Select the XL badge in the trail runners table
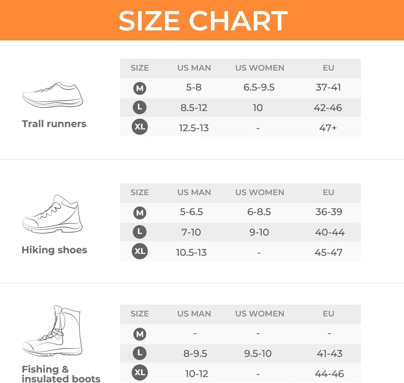The width and height of the screenshot is (404, 383). point(140,127)
